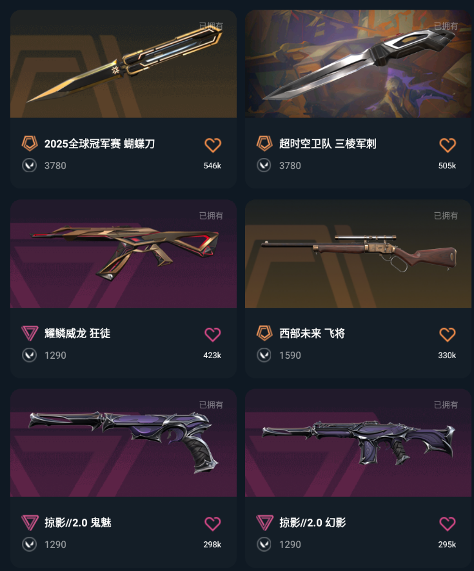Click the orange tier badge beside 2025全球冠军赛 蝴蝶刀
Screen dimensions: 474x571
pos(30,143)
